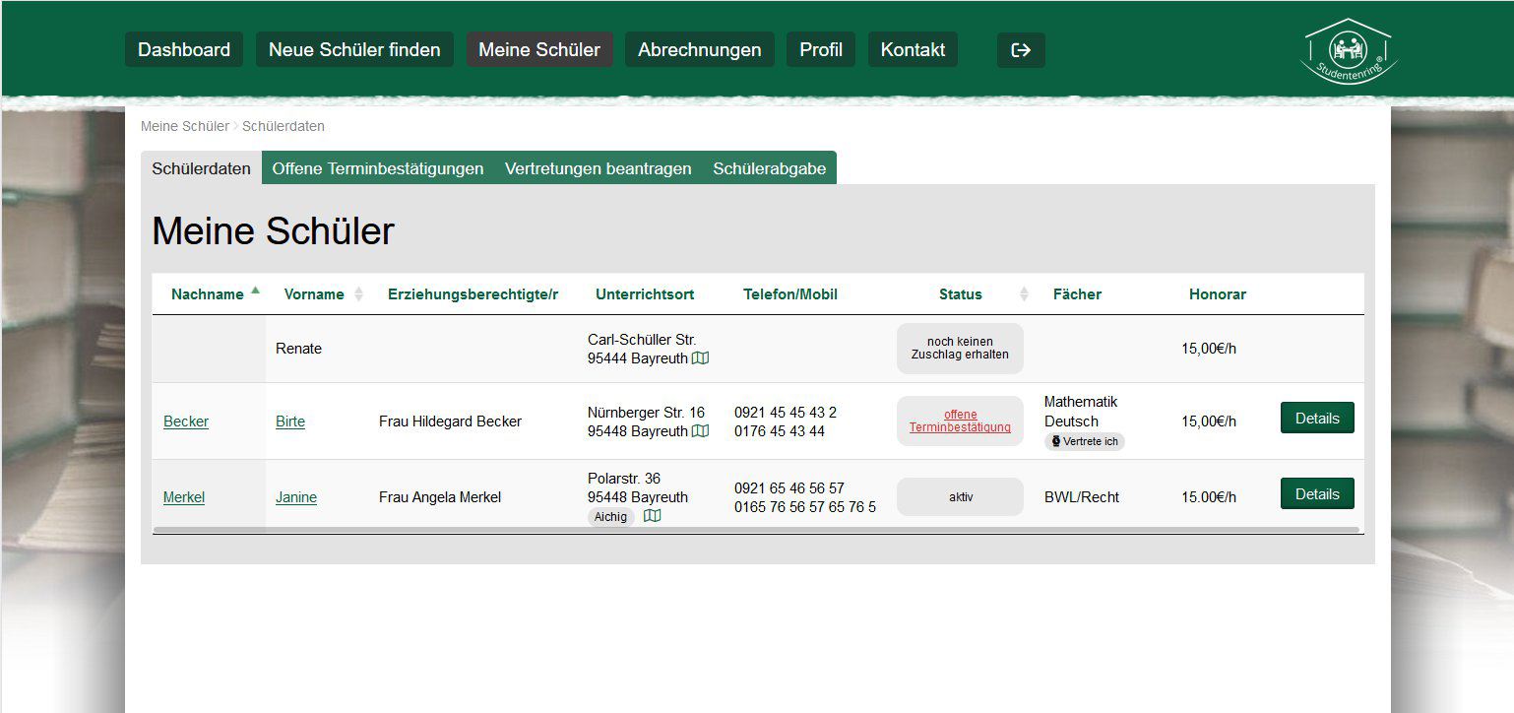Select the Vertretungen beantragen tab
1514x713 pixels.
click(x=598, y=168)
